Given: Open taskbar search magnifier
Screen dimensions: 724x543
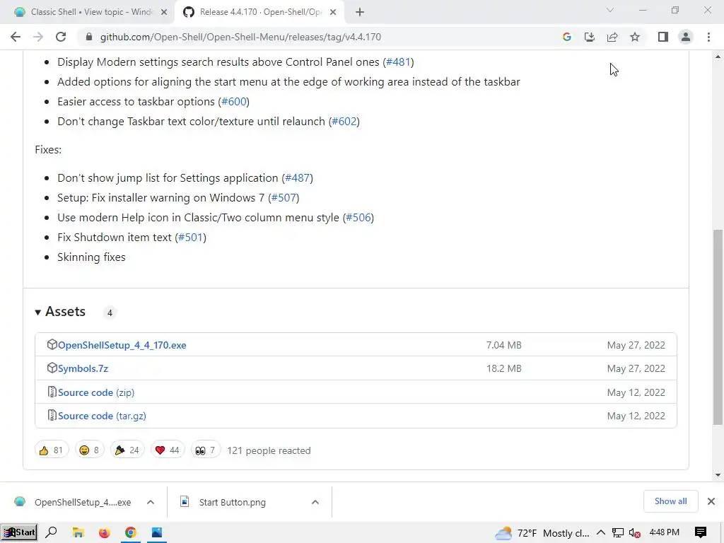Looking at the screenshot, I should click(x=51, y=532).
